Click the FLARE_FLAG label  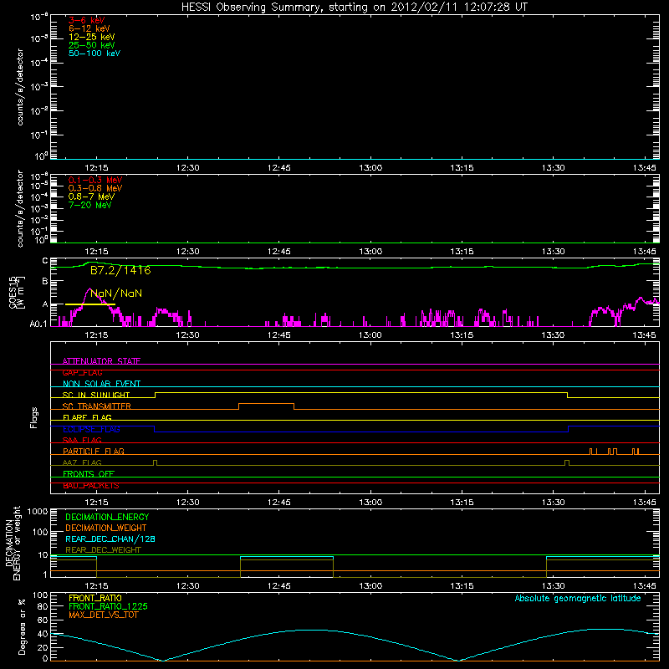[87, 417]
